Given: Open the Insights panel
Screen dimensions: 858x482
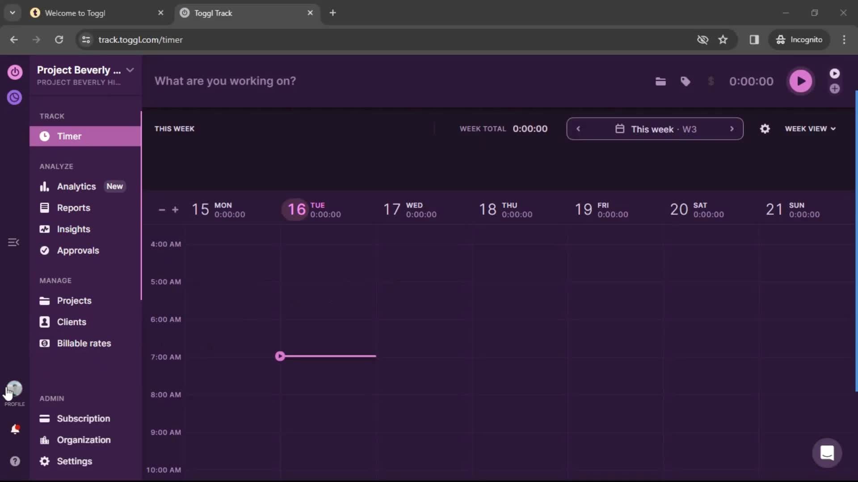Looking at the screenshot, I should coord(74,229).
